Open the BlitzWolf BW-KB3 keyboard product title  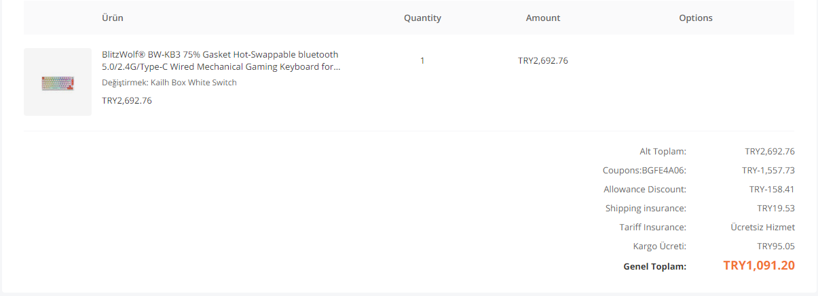pos(221,60)
